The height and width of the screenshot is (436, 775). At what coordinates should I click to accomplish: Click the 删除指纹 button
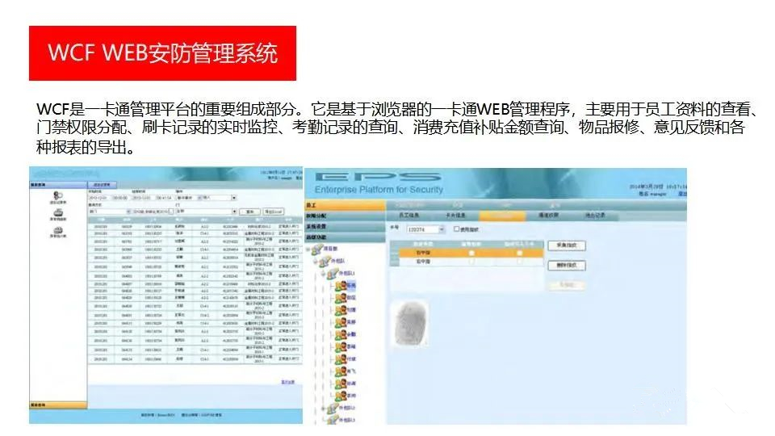coord(567,266)
